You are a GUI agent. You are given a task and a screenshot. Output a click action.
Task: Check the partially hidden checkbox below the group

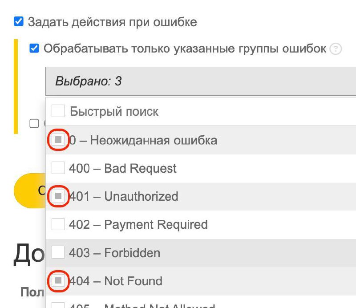[34, 124]
